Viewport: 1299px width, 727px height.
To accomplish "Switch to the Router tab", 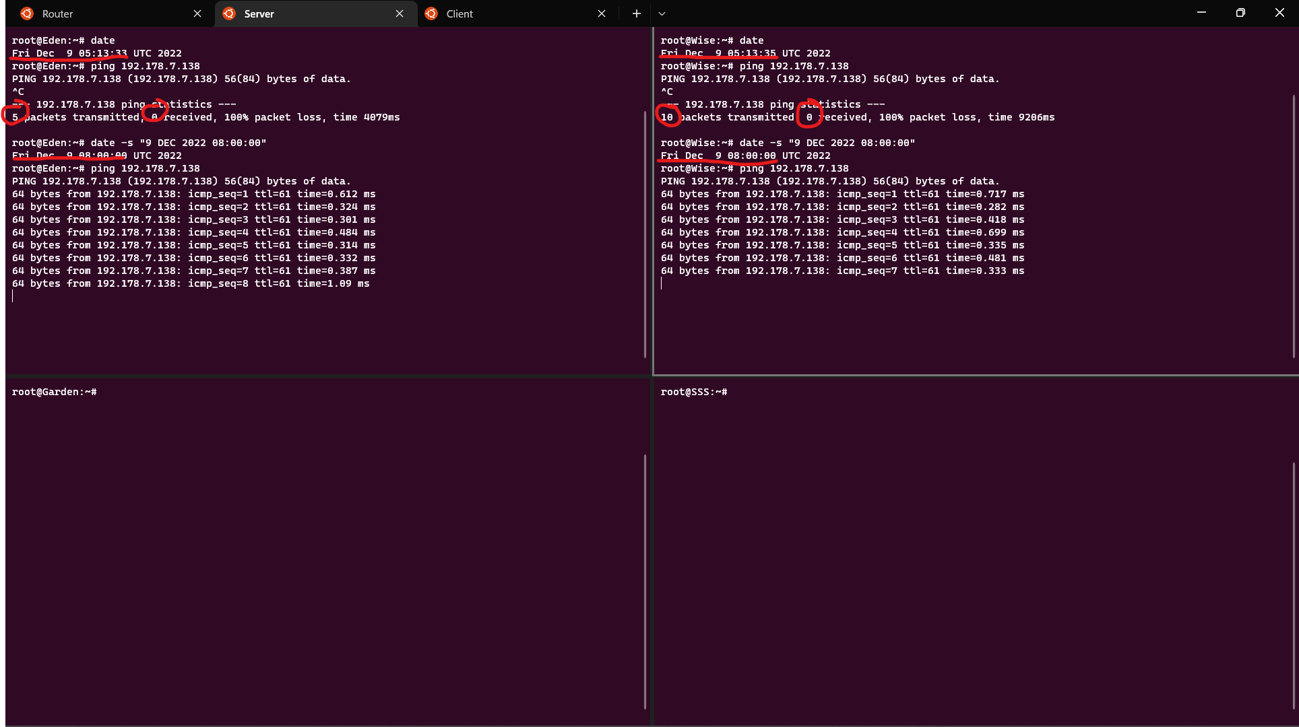I will pos(101,13).
